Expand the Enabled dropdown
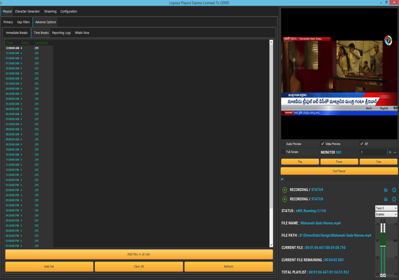The height and width of the screenshot is (280, 399). point(386,214)
